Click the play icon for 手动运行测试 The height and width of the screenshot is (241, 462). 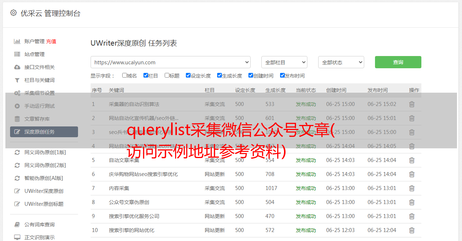(x=17, y=106)
